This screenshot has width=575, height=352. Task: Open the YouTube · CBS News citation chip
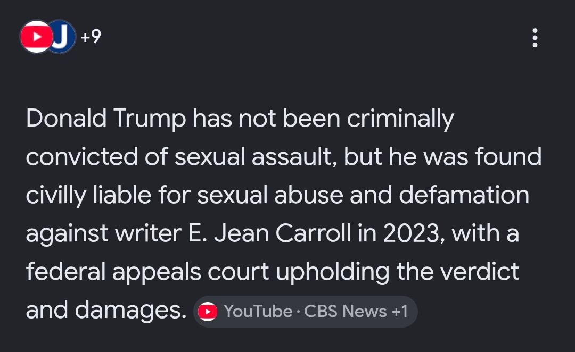tap(306, 312)
